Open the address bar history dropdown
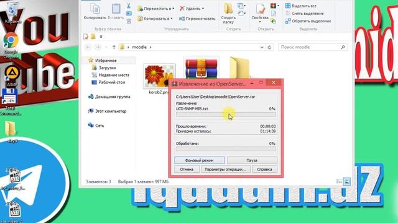This screenshot has width=398, height=223. (x=262, y=47)
